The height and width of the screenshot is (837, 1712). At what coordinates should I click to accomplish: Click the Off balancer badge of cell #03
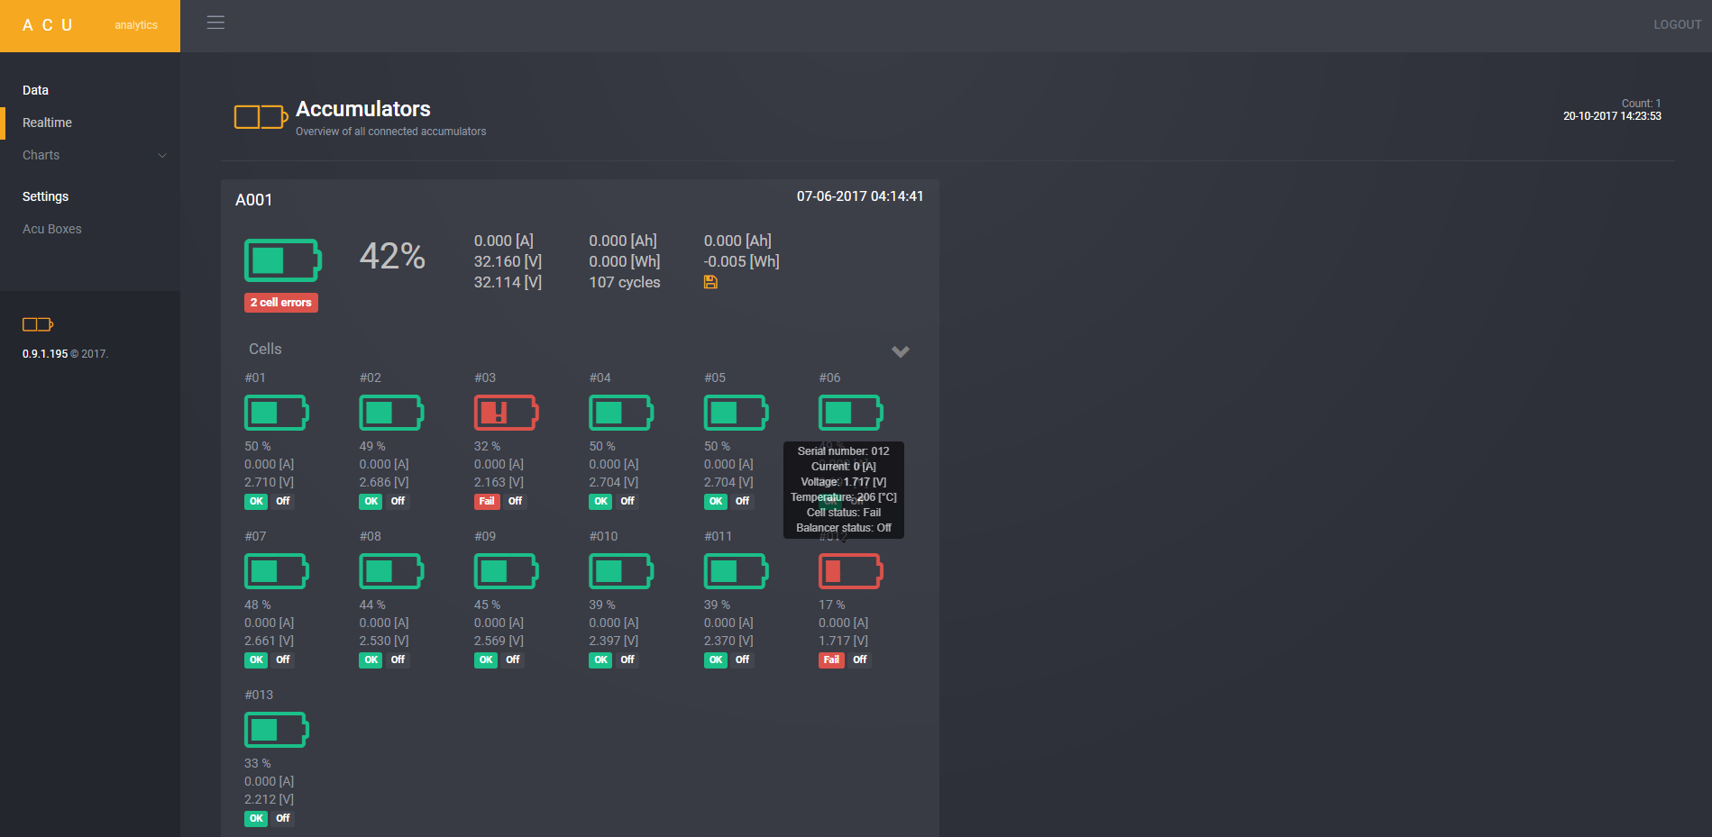click(515, 501)
